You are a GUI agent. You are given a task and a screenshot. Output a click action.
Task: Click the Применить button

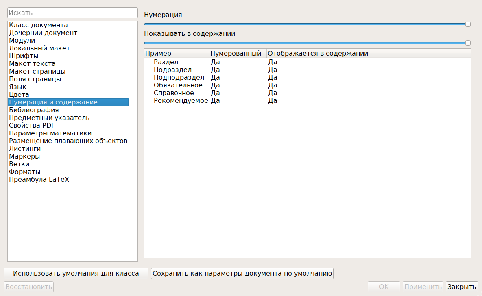point(423,287)
